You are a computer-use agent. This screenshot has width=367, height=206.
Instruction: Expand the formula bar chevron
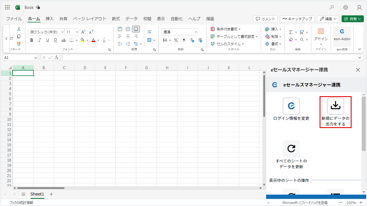pyautogui.click(x=360, y=57)
